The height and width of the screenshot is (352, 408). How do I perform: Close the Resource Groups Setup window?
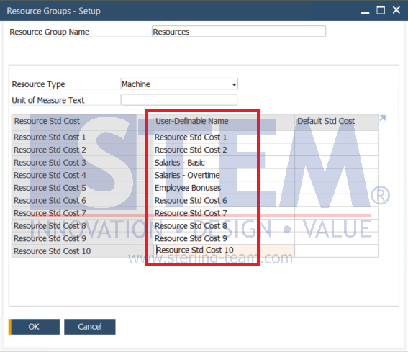click(396, 10)
